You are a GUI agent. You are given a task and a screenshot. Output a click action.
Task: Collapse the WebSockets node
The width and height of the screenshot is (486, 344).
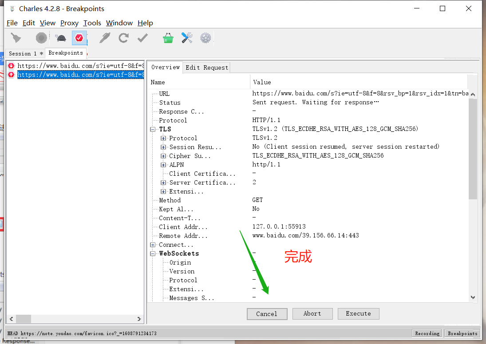coord(153,253)
